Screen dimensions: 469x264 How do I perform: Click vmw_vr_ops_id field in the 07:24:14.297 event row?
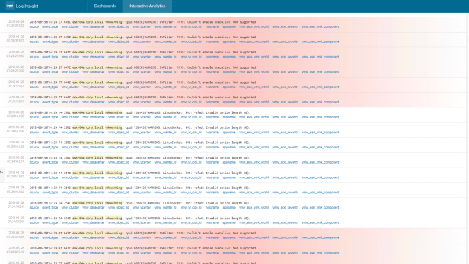click(x=191, y=162)
